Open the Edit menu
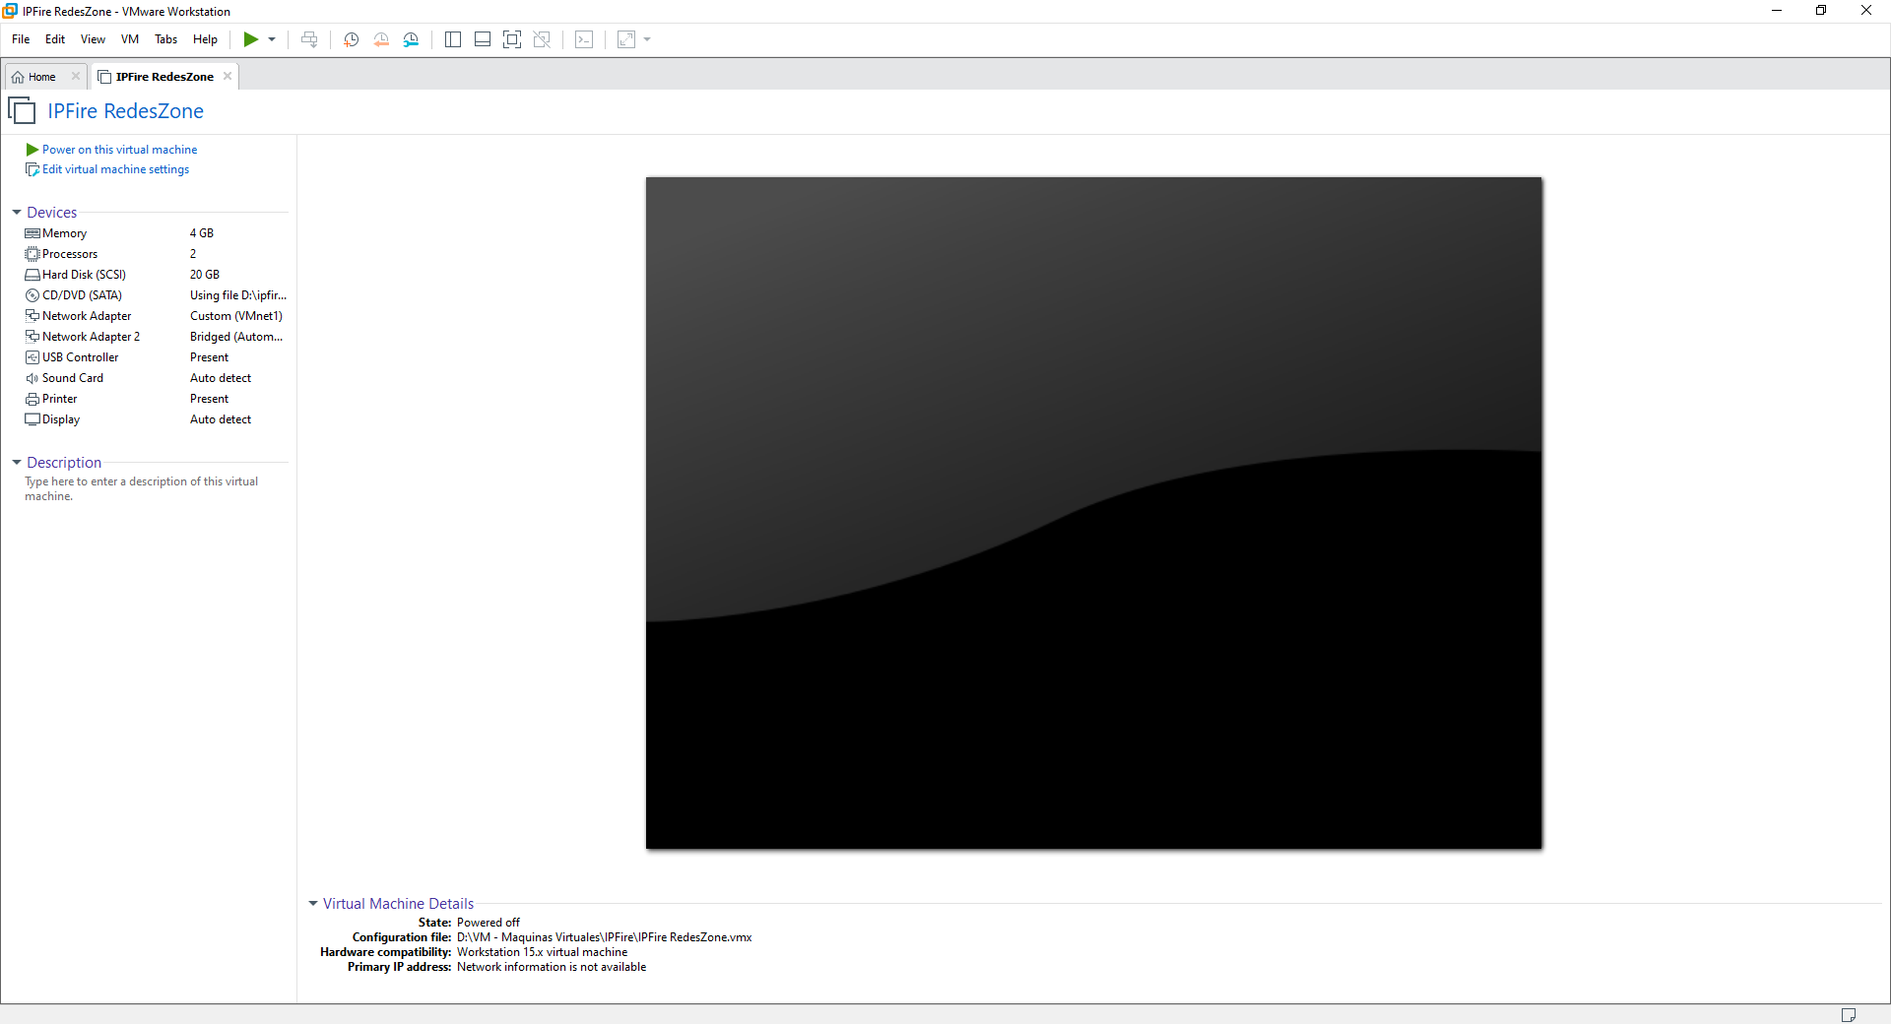This screenshot has height=1024, width=1891. pyautogui.click(x=55, y=39)
